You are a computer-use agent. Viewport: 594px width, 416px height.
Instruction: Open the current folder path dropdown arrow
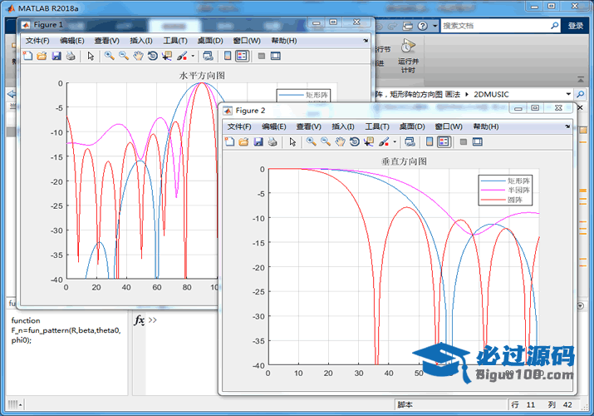tap(568, 94)
